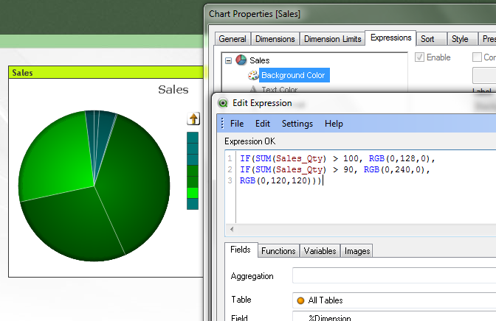The width and height of the screenshot is (496, 321).
Task: Switch to the Images tab
Action: click(x=357, y=251)
